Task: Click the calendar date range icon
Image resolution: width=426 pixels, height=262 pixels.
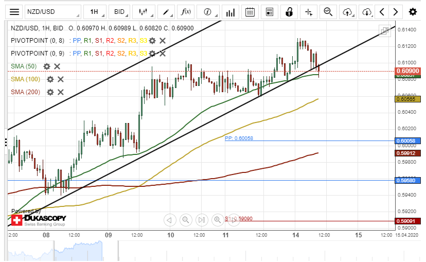Action: click(x=250, y=12)
